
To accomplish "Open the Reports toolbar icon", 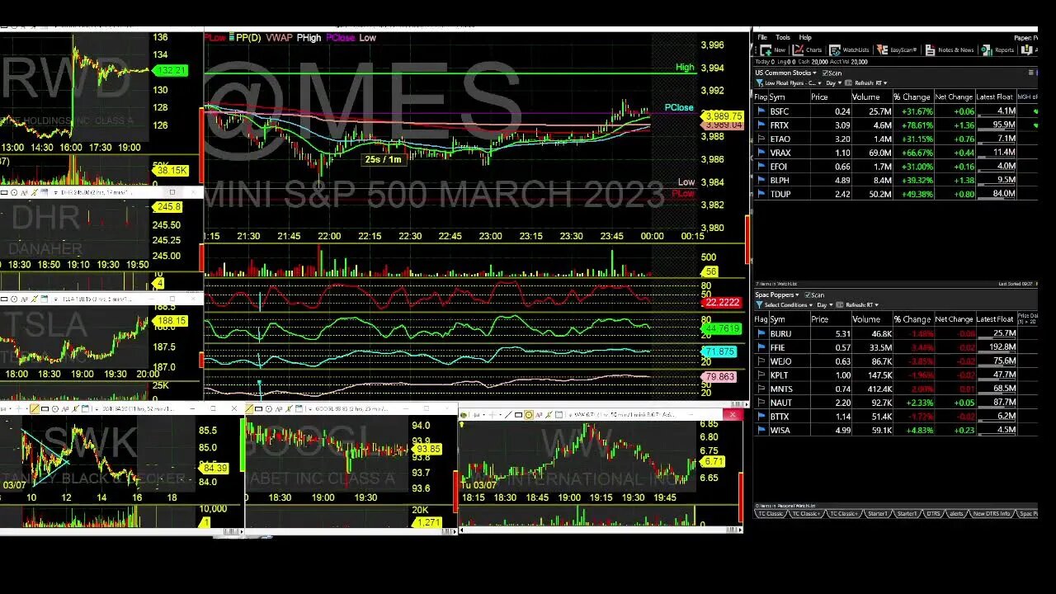I will 987,50.
